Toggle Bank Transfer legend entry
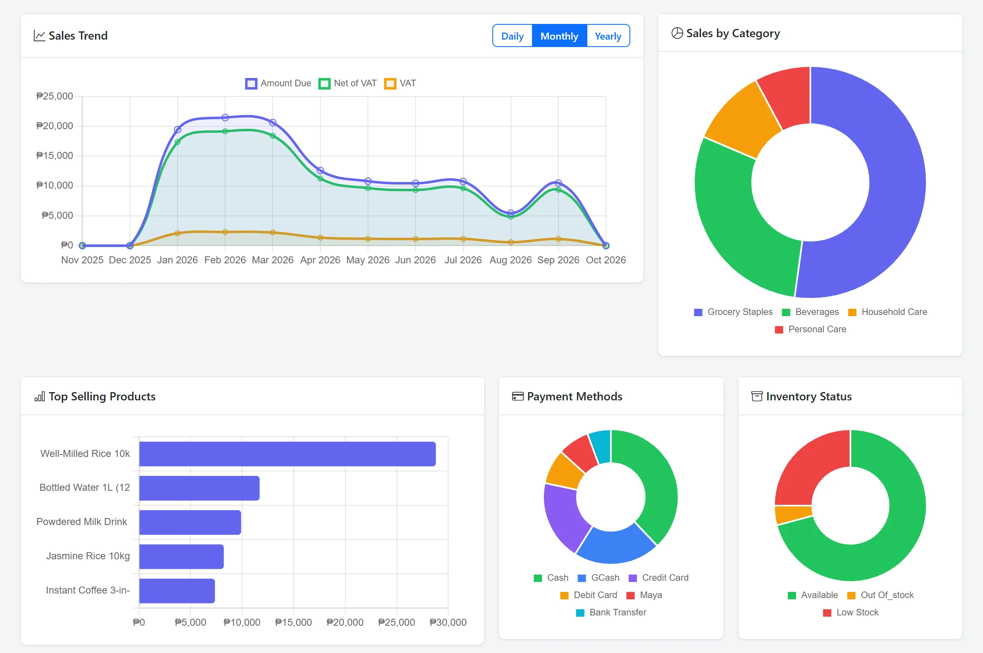This screenshot has width=983, height=653. point(611,613)
